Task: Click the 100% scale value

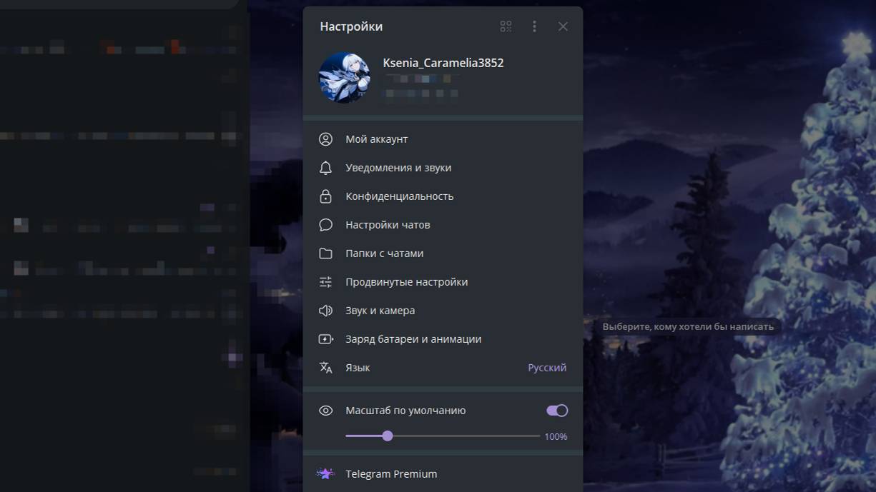Action: 556,436
